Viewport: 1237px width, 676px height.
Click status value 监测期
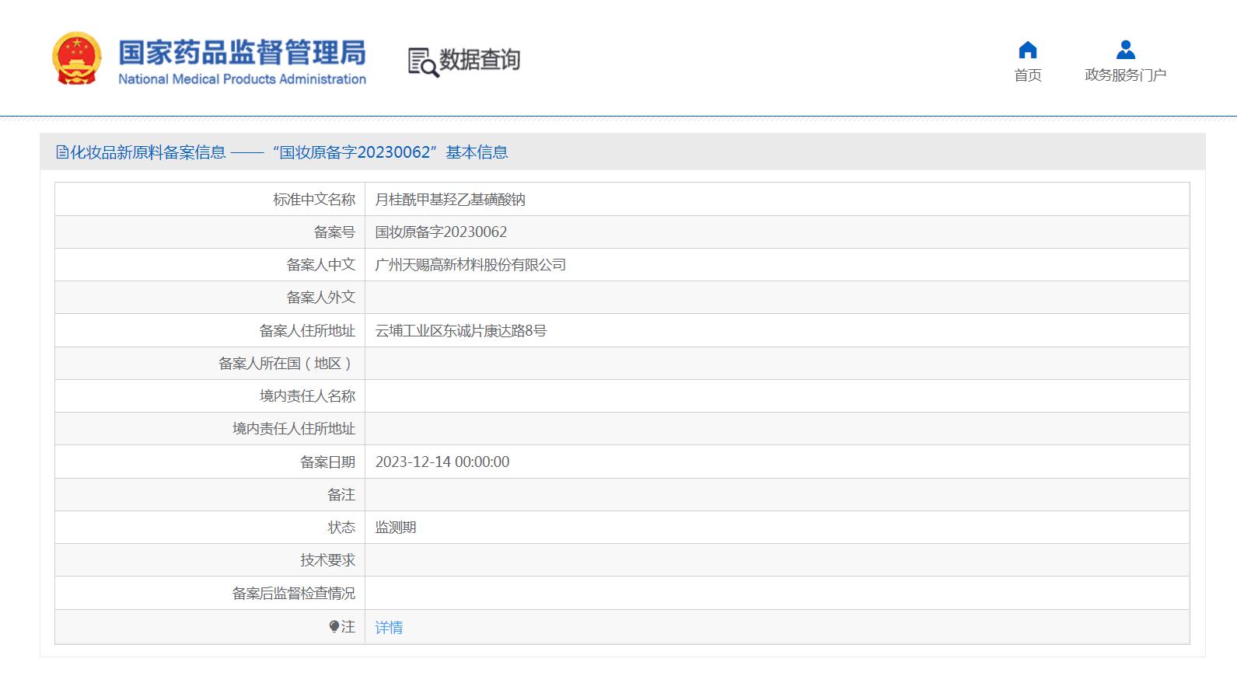(x=396, y=527)
